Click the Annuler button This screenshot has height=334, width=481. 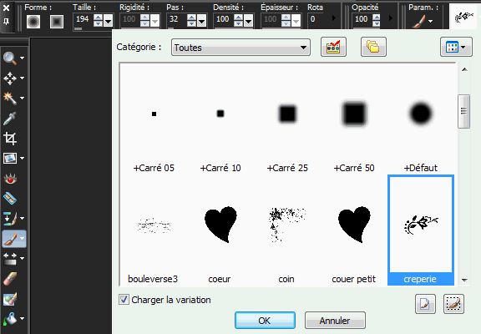335,321
